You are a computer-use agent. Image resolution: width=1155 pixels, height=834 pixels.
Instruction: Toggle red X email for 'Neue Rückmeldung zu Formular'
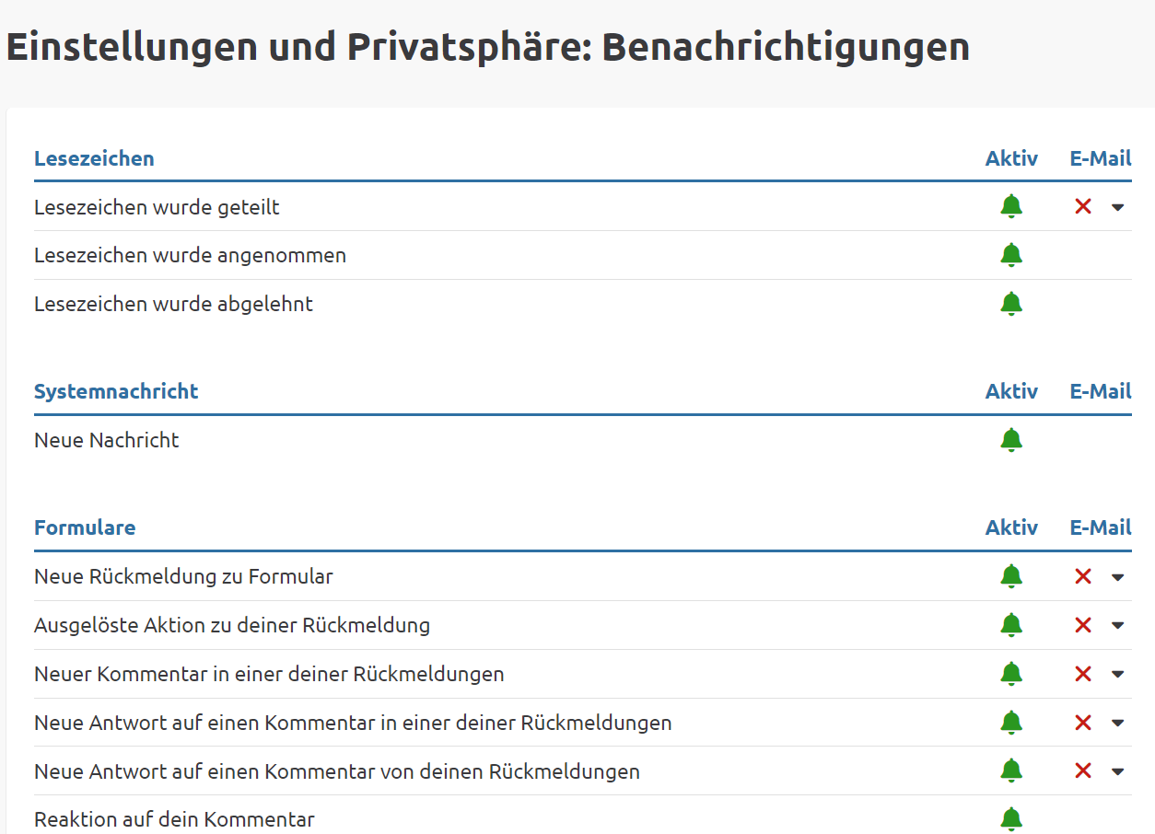click(x=1083, y=577)
